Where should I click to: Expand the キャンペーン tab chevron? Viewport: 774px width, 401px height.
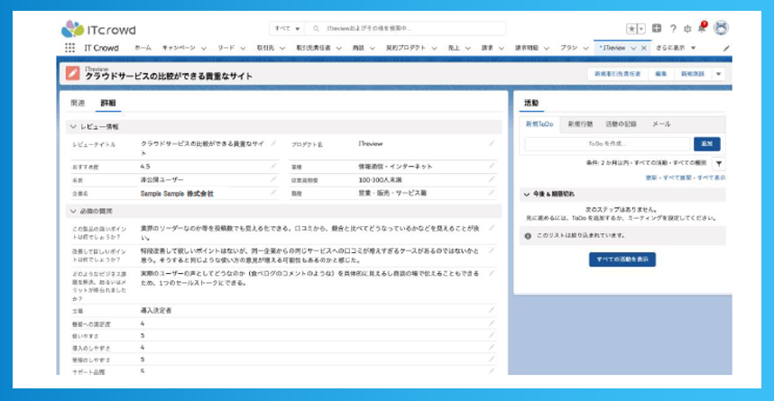tap(203, 49)
